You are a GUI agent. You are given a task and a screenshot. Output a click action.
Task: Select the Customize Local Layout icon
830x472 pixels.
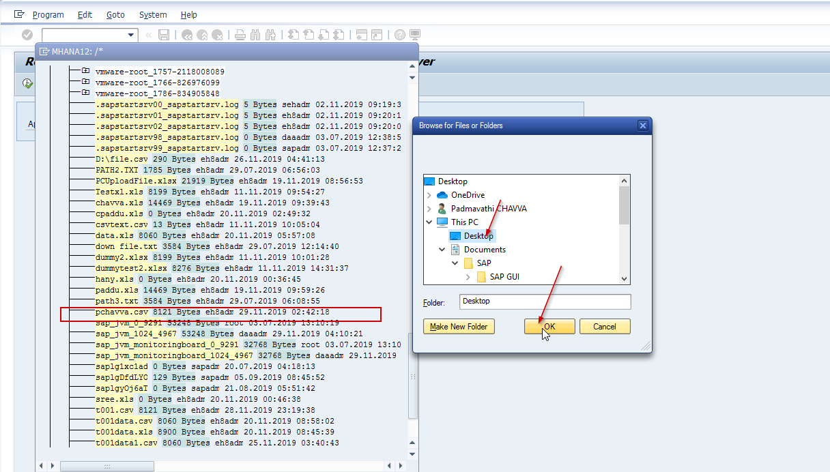click(x=415, y=35)
